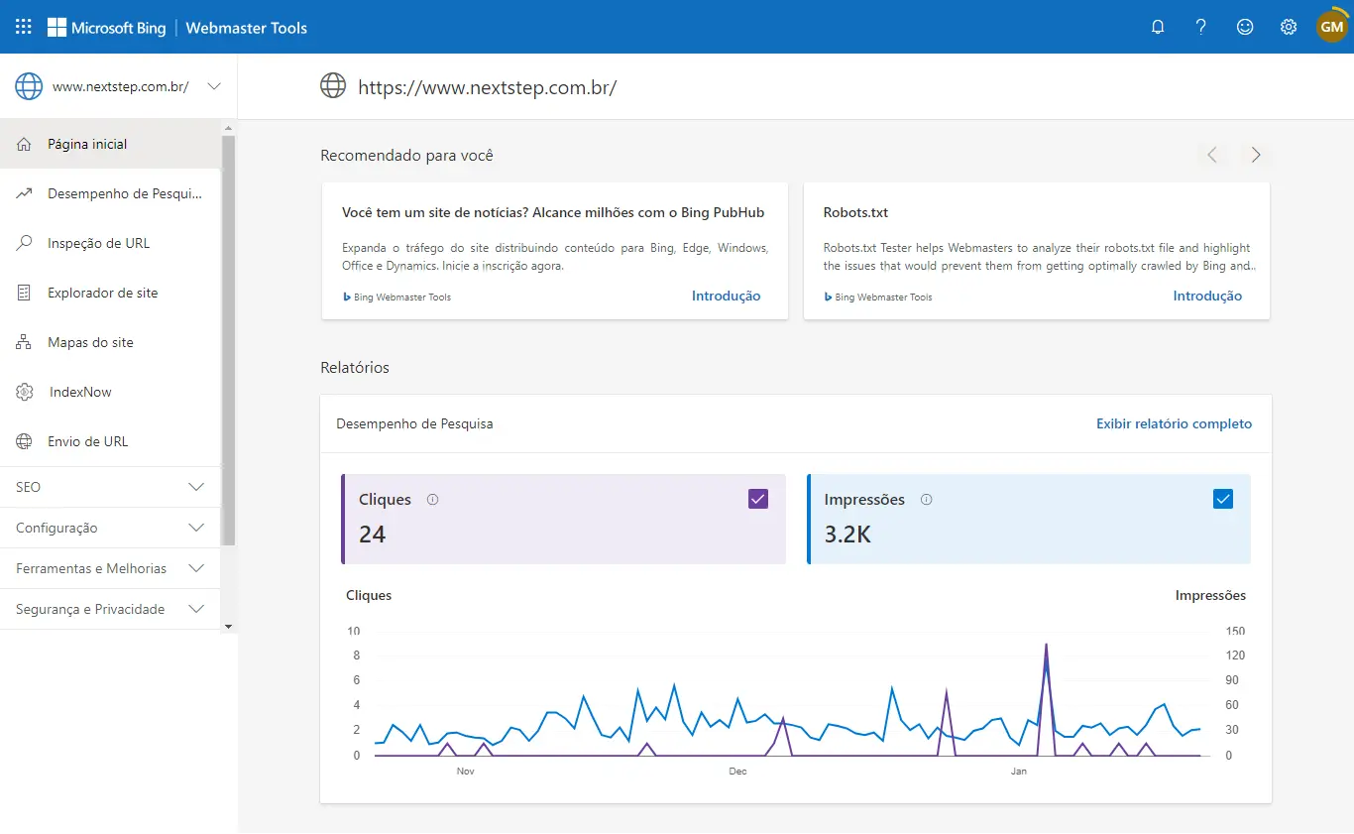The height and width of the screenshot is (834, 1354).
Task: Click the Nov label on chart axis
Action: [x=466, y=771]
